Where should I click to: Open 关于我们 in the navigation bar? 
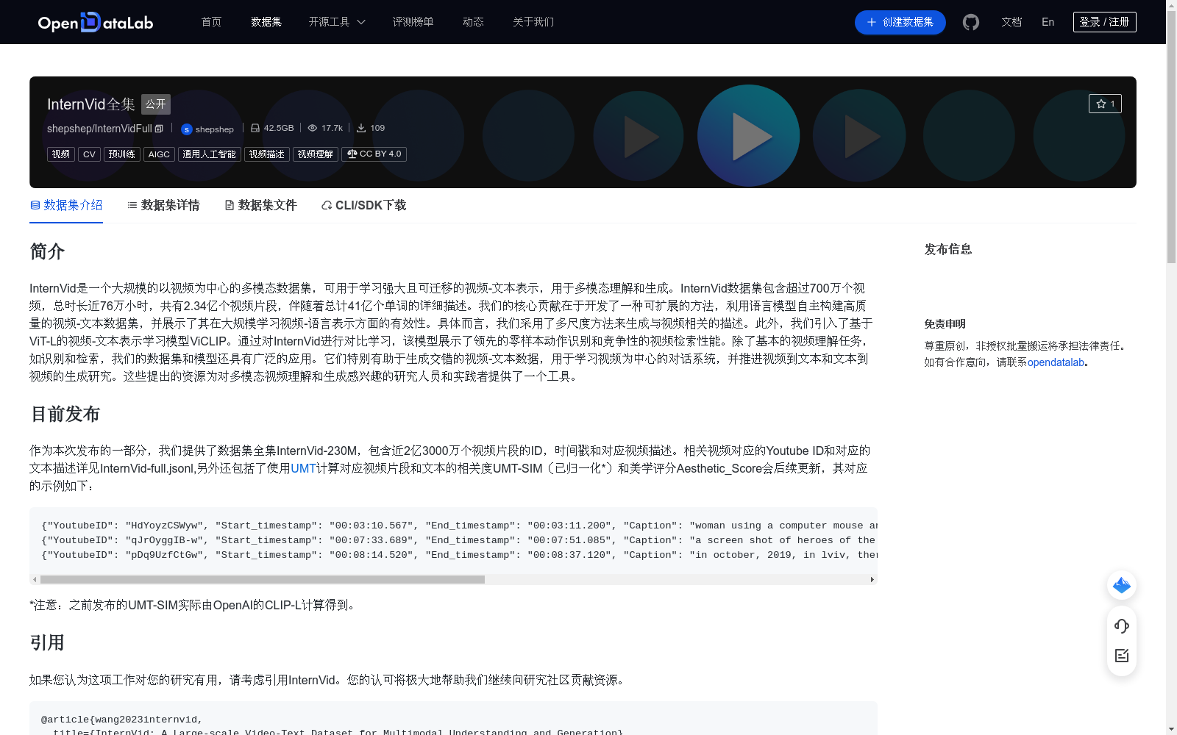coord(533,22)
